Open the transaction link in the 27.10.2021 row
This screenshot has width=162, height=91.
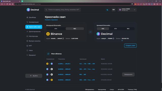87,80
